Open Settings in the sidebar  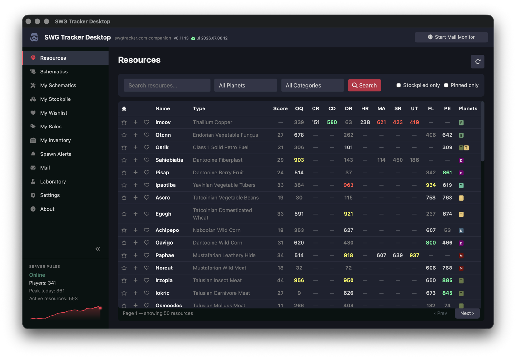pyautogui.click(x=65, y=195)
